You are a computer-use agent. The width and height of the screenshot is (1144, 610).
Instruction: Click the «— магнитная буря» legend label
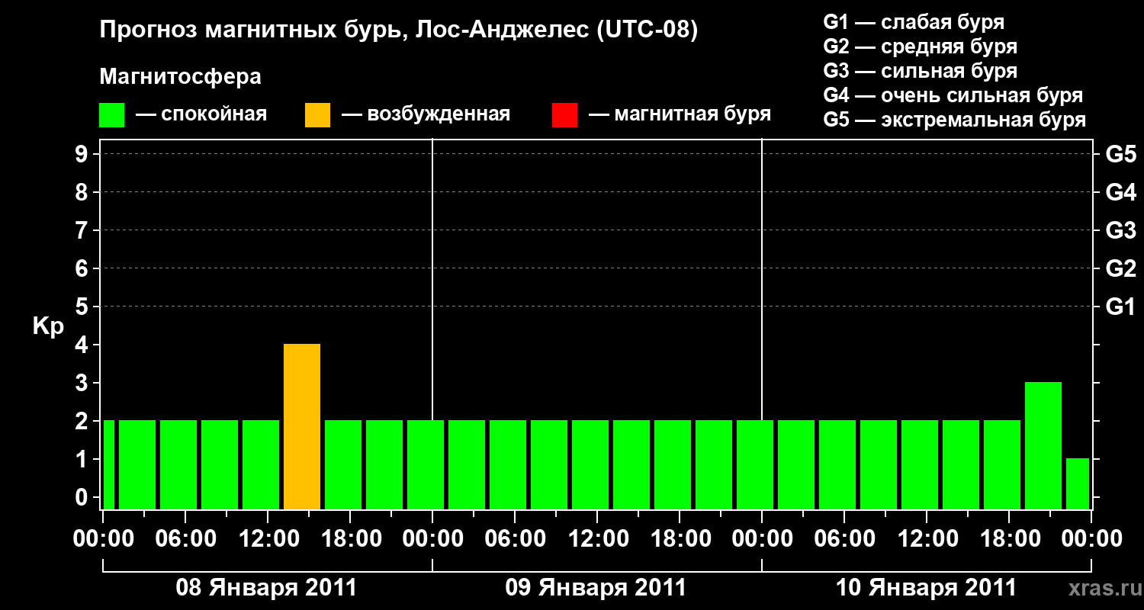tap(680, 114)
